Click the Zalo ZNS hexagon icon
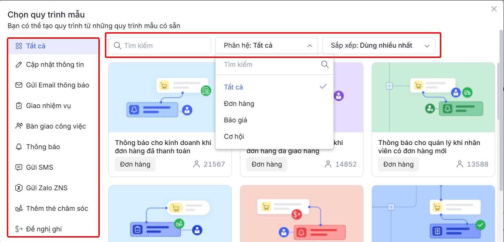 (19, 188)
